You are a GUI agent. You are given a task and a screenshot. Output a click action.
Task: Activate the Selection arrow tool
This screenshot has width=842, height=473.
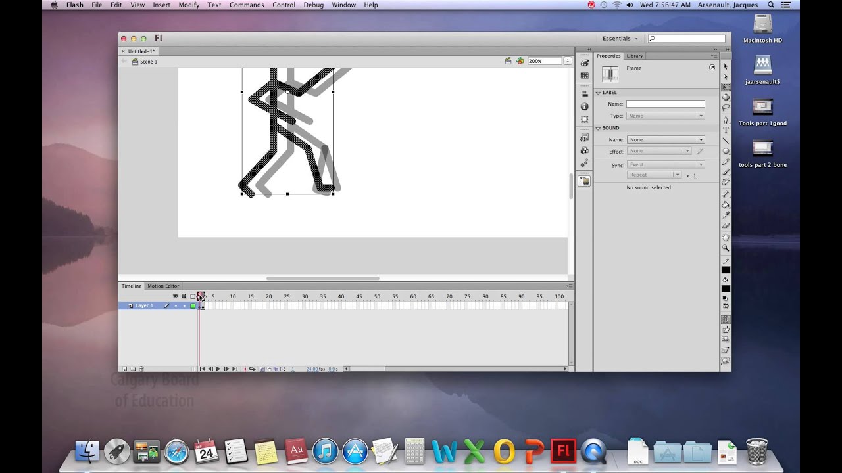click(726, 66)
